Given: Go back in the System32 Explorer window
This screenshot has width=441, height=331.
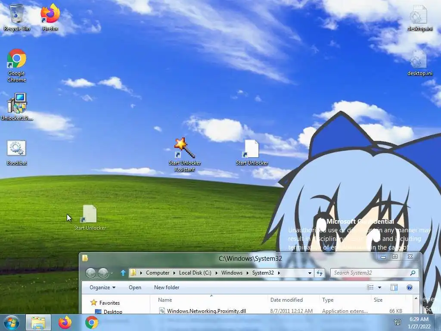Looking at the screenshot, I should [90, 273].
